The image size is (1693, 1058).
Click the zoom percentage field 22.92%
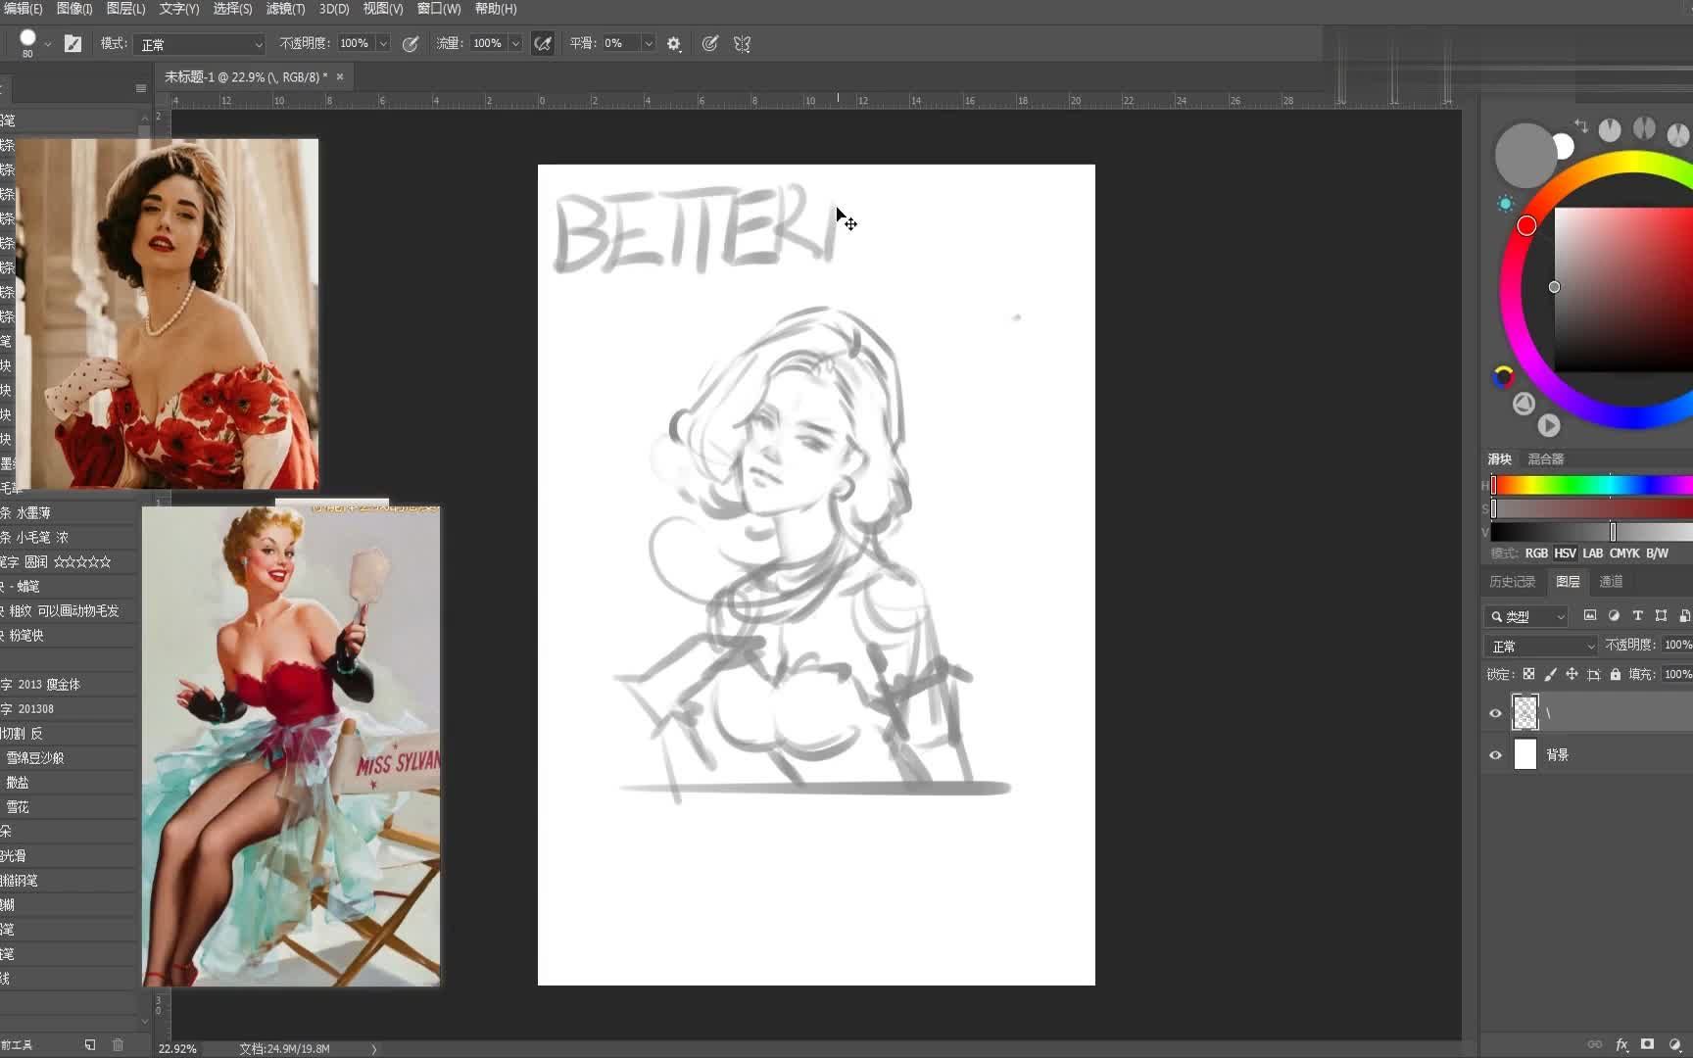[178, 1048]
